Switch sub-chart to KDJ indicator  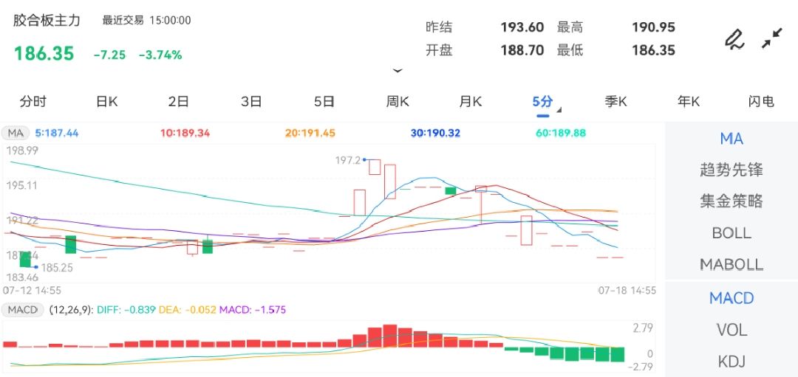(x=731, y=362)
